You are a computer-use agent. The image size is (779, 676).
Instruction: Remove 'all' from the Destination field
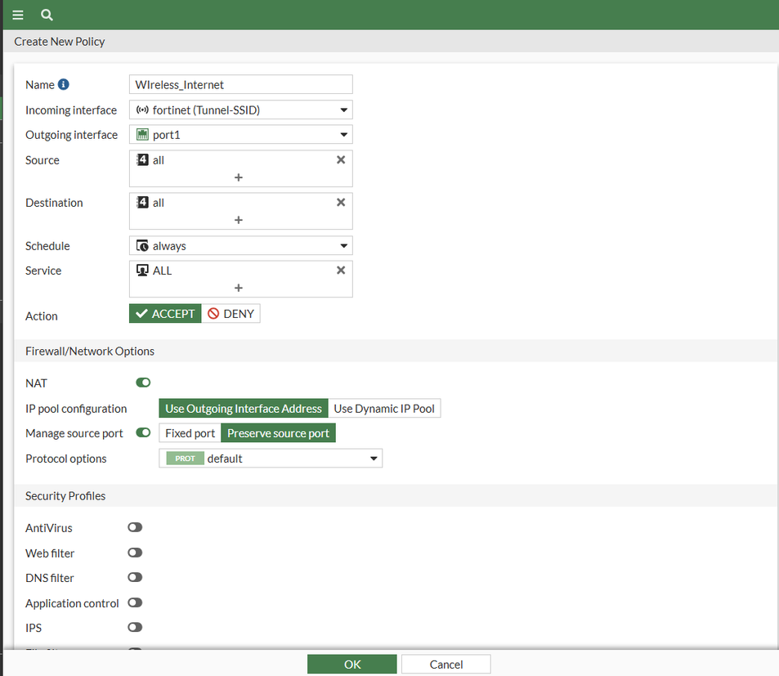pos(341,202)
